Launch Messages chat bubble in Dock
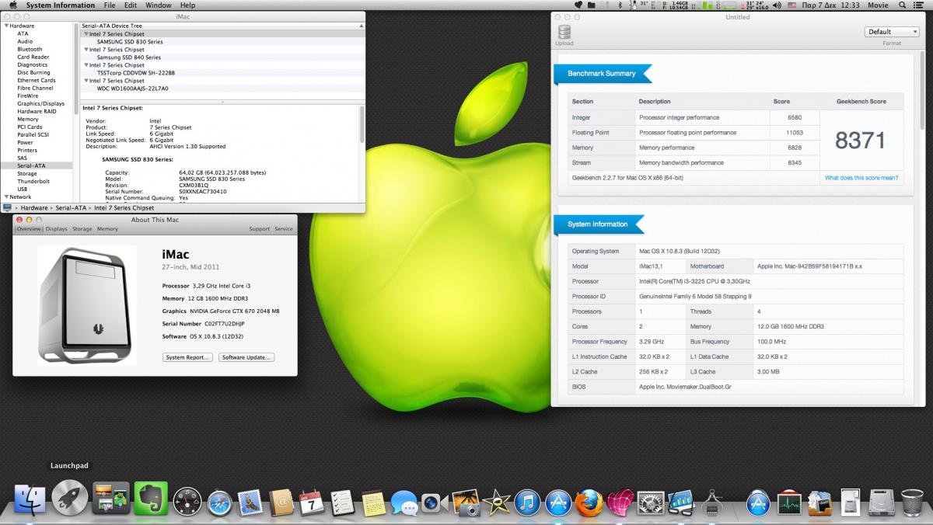 [x=404, y=503]
